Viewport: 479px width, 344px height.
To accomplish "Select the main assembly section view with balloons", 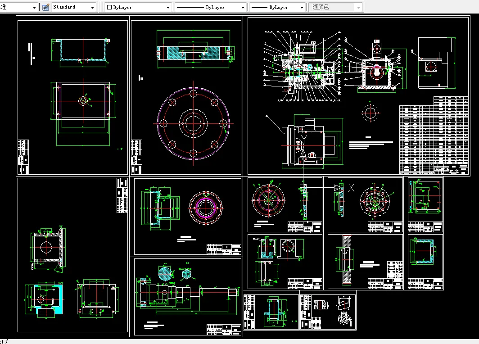I will [303, 66].
